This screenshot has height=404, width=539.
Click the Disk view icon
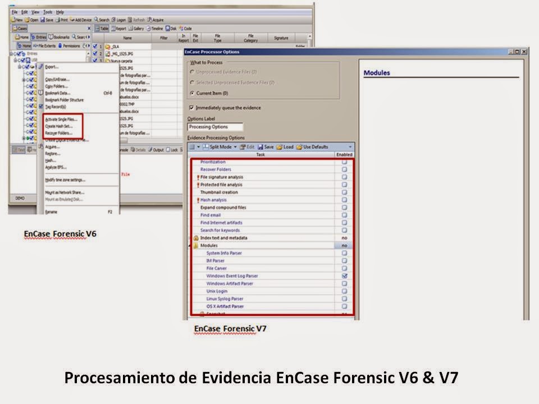click(168, 29)
